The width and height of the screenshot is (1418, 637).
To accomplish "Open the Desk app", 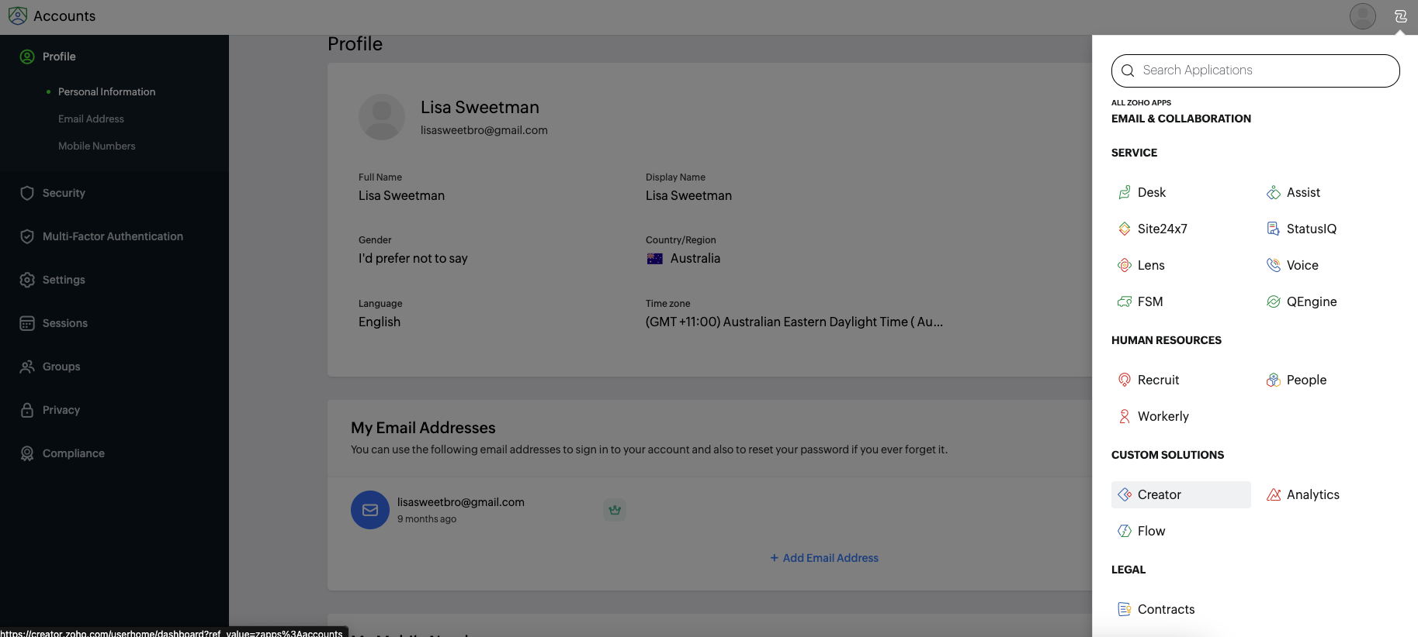I will click(x=1142, y=192).
